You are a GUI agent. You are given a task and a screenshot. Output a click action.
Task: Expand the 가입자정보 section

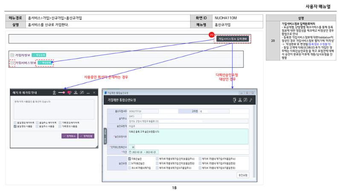point(12,55)
